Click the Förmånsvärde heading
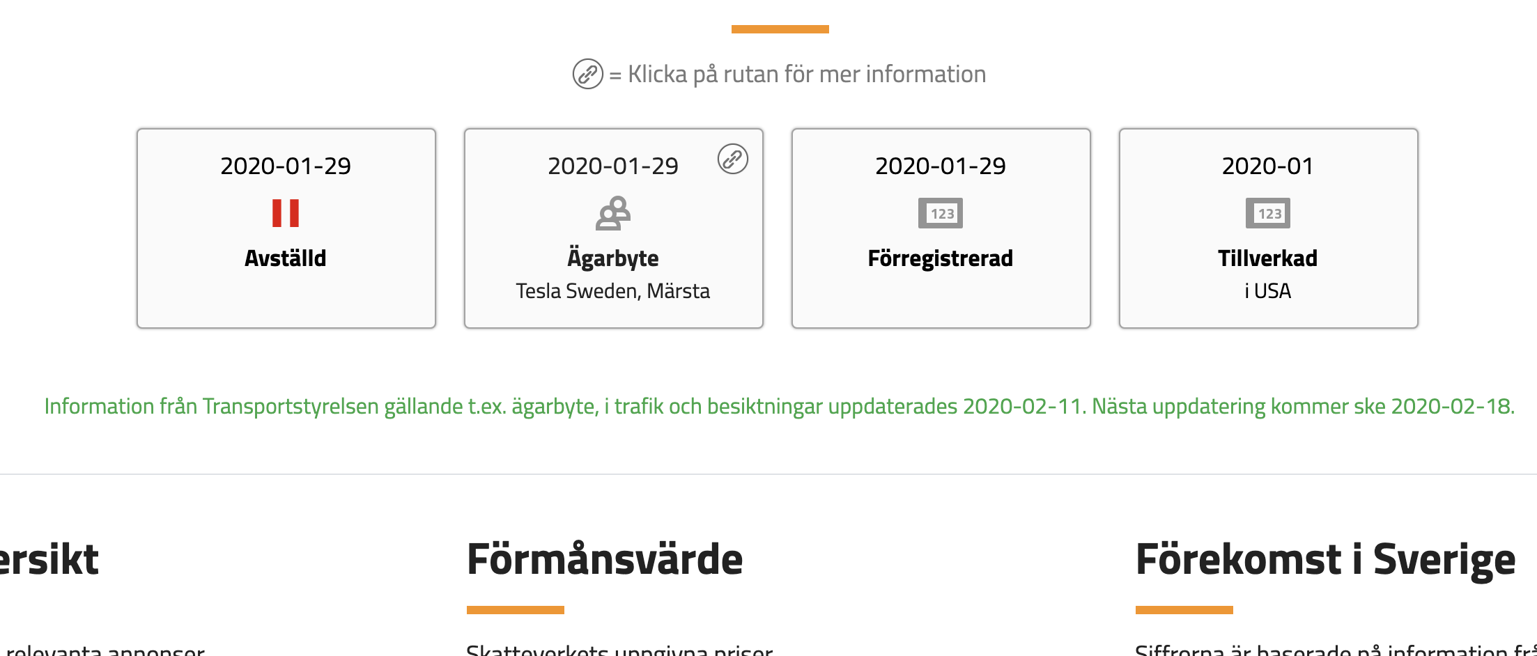 point(605,559)
